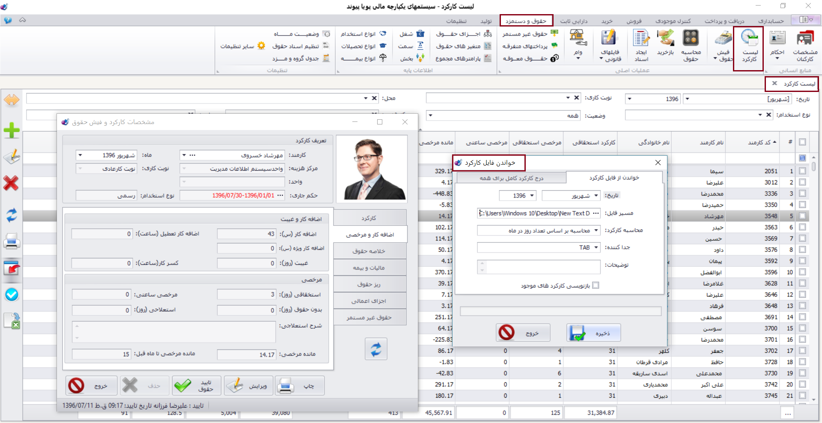Check row 17 checkbox for جعفر
This screenshot has height=423, width=822.
802,351
